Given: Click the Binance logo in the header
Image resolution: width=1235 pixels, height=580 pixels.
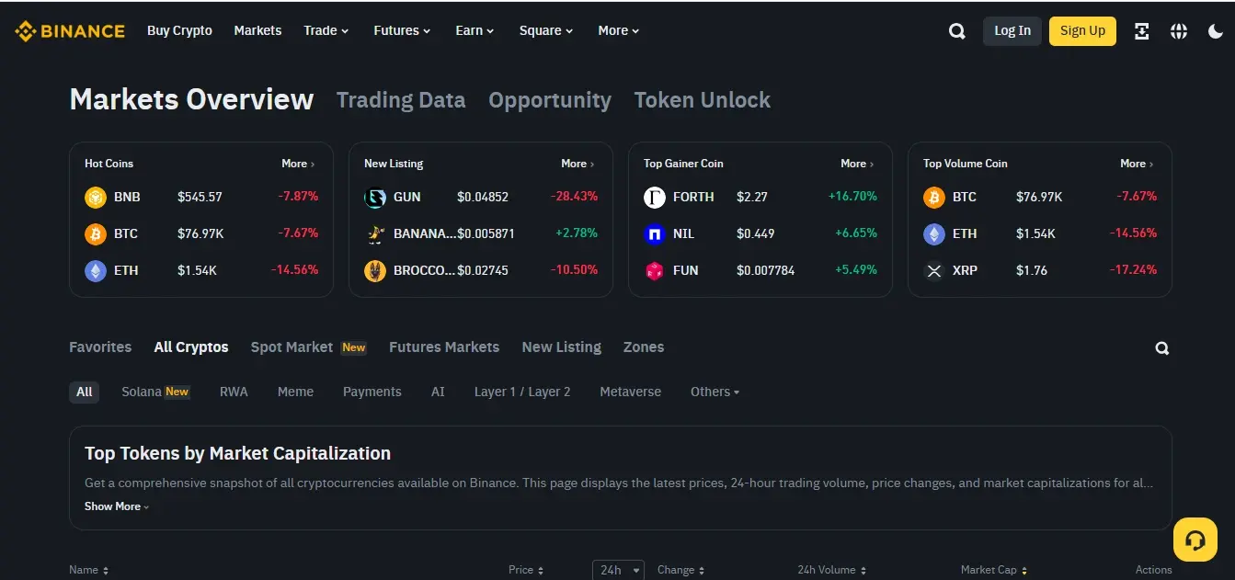Looking at the screenshot, I should (70, 31).
